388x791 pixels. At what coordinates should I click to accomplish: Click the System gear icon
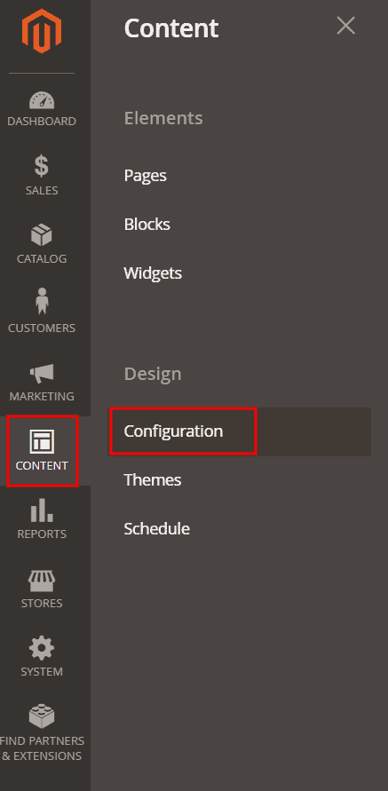click(42, 648)
